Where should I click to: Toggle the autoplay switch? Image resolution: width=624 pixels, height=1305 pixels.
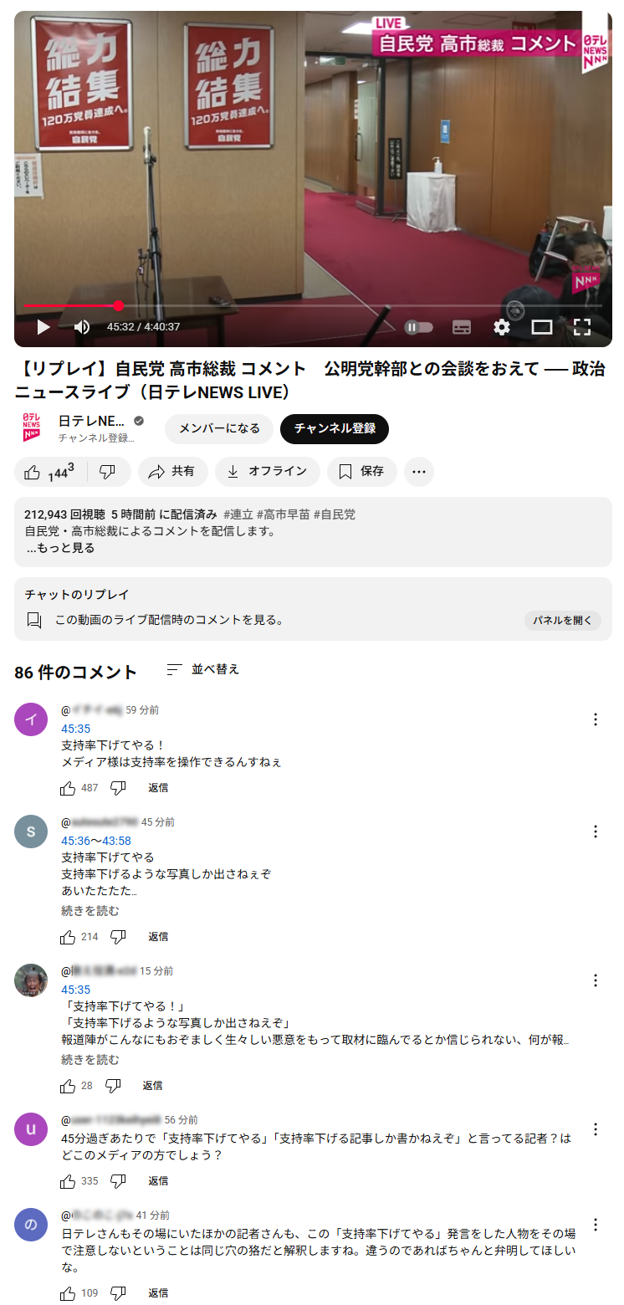click(x=418, y=327)
